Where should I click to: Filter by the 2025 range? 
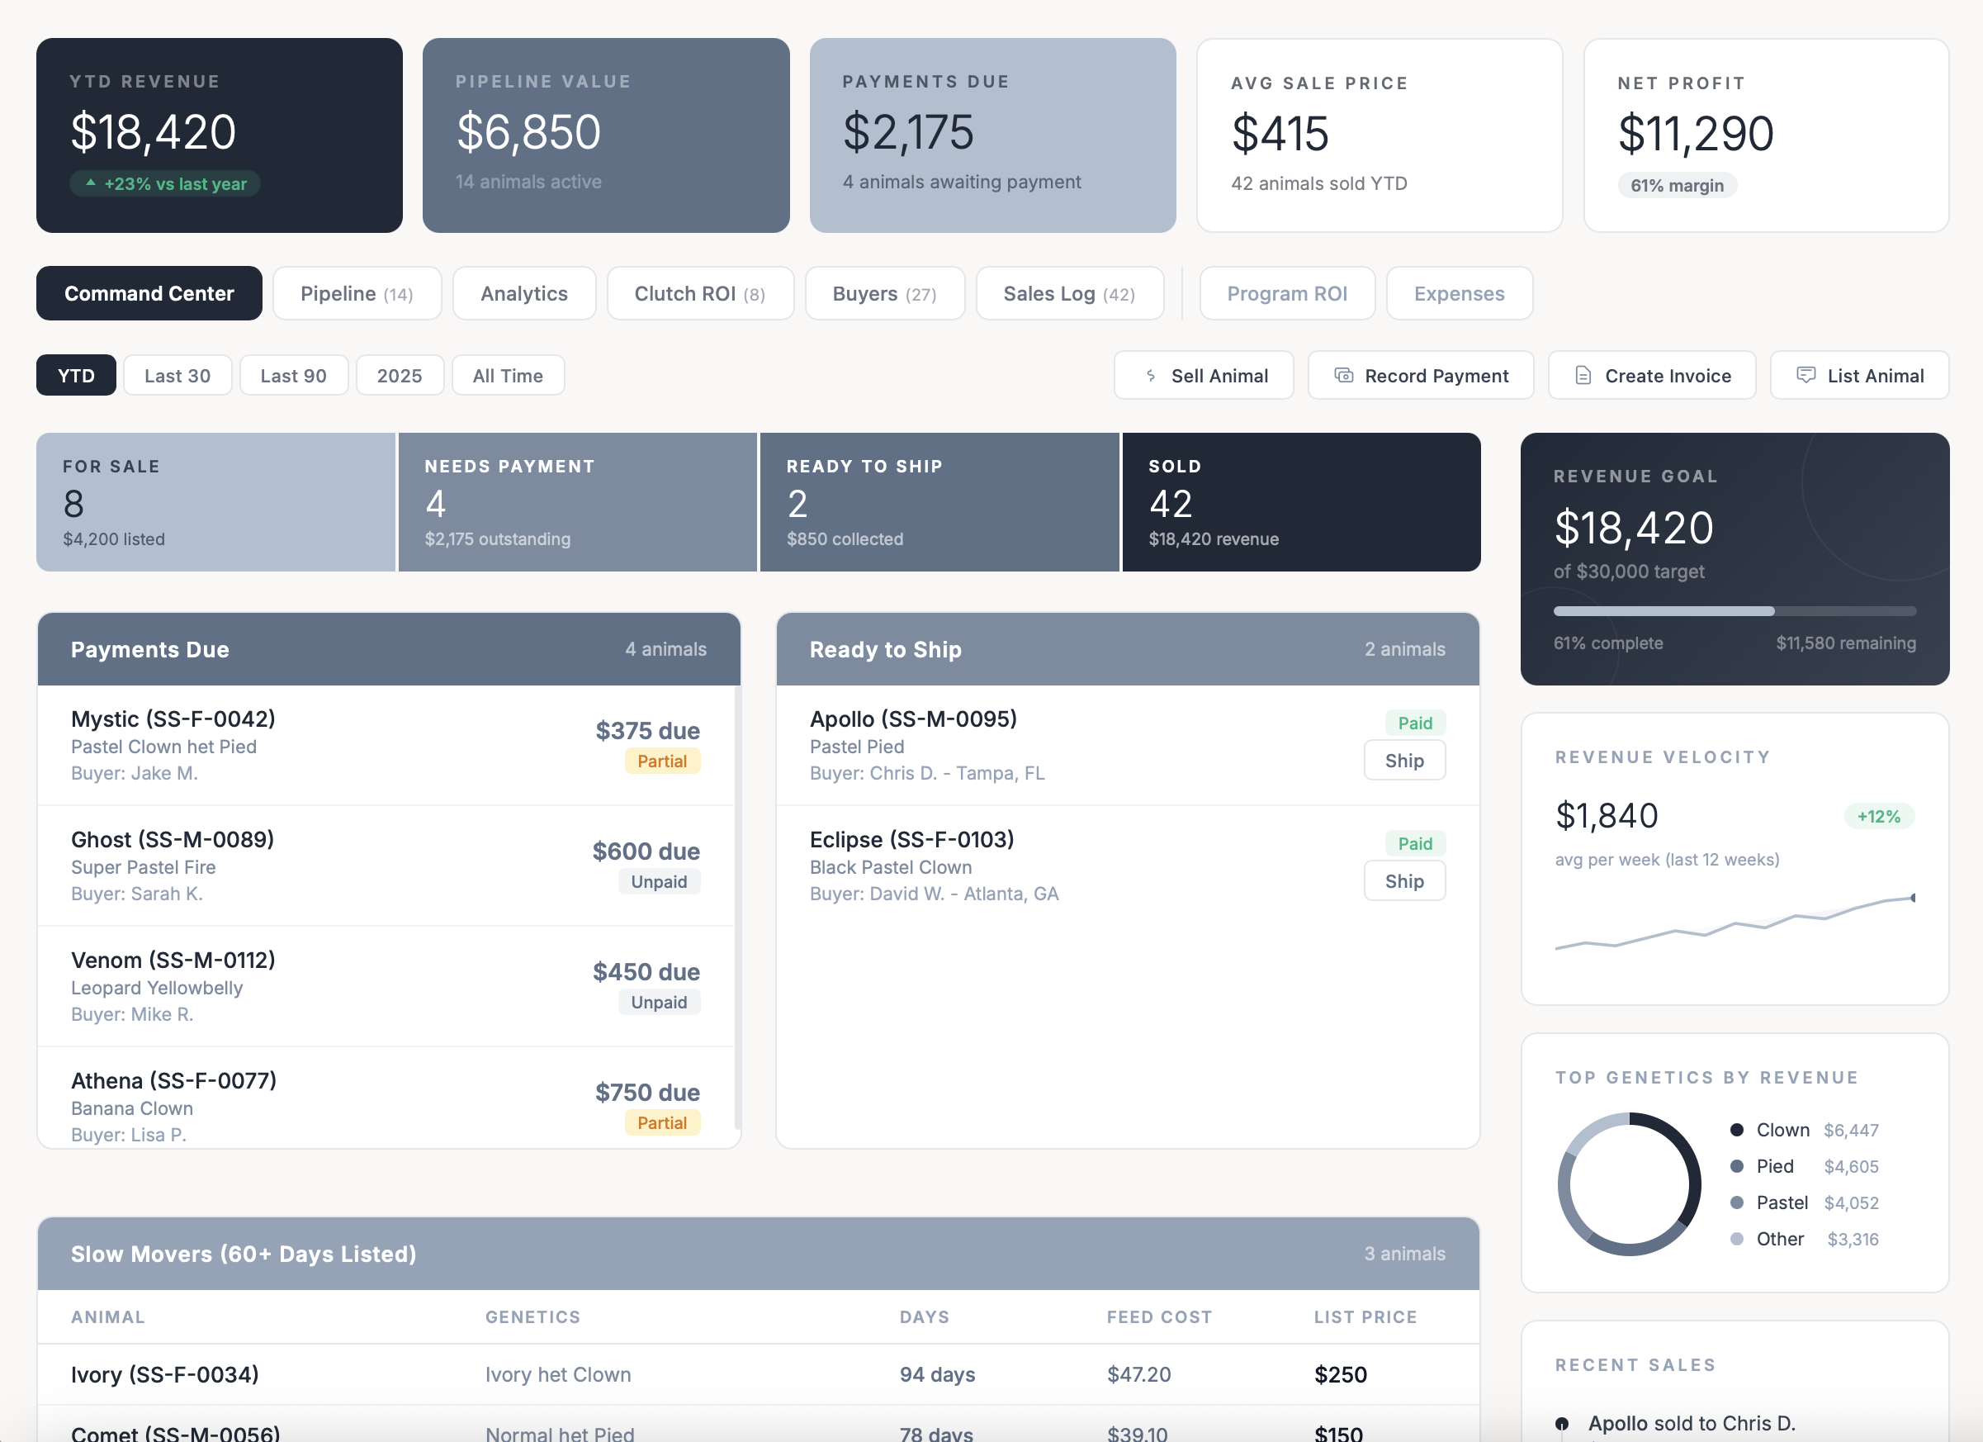(400, 375)
